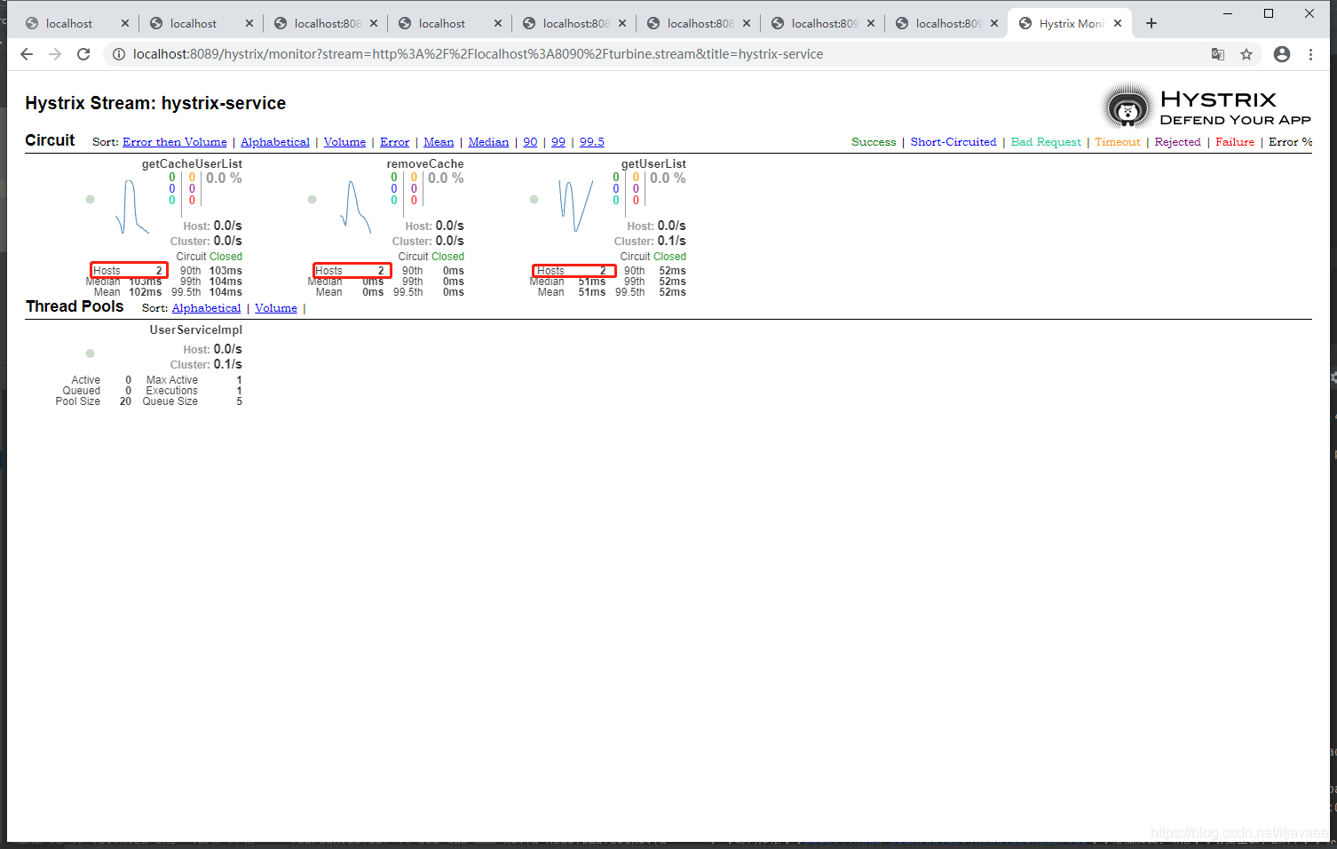Click the Timeout legend label
Viewport: 1337px width, 849px height.
click(1117, 142)
